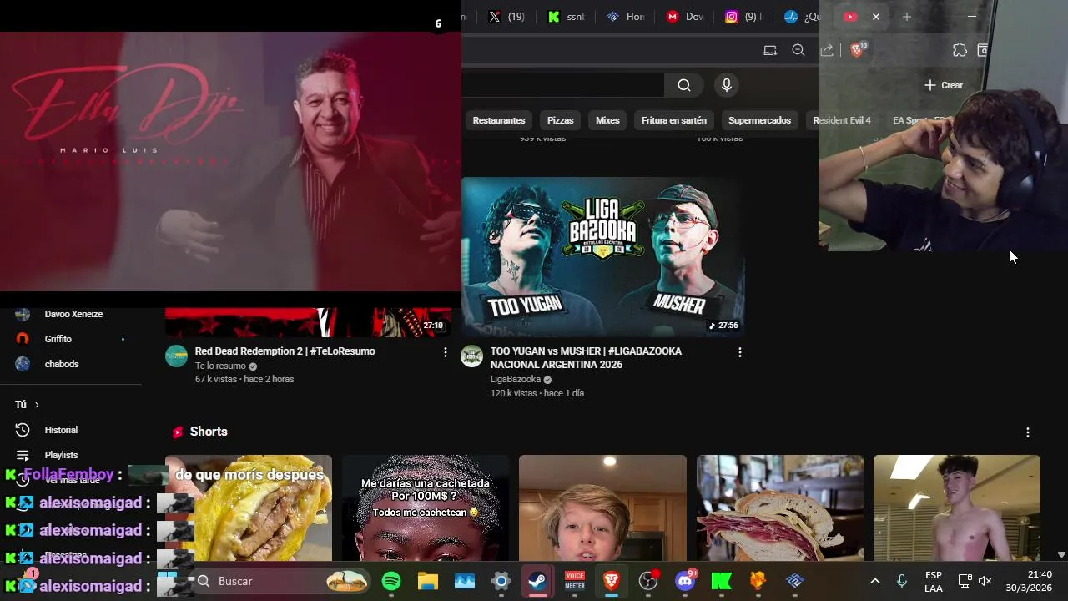This screenshot has width=1068, height=601.
Task: Open options menu for TOO YUGAN vs MUSHER video
Action: click(x=739, y=352)
